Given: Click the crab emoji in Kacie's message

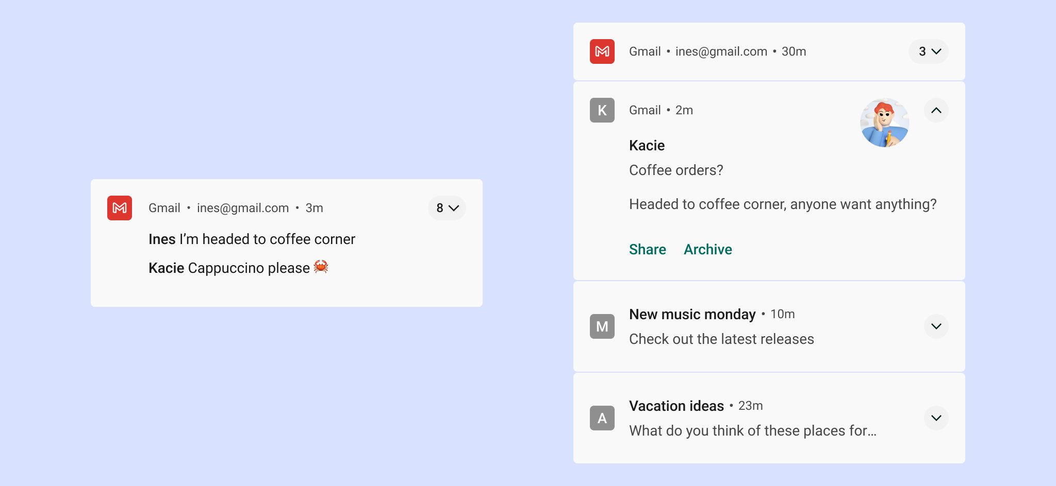Looking at the screenshot, I should [x=321, y=267].
